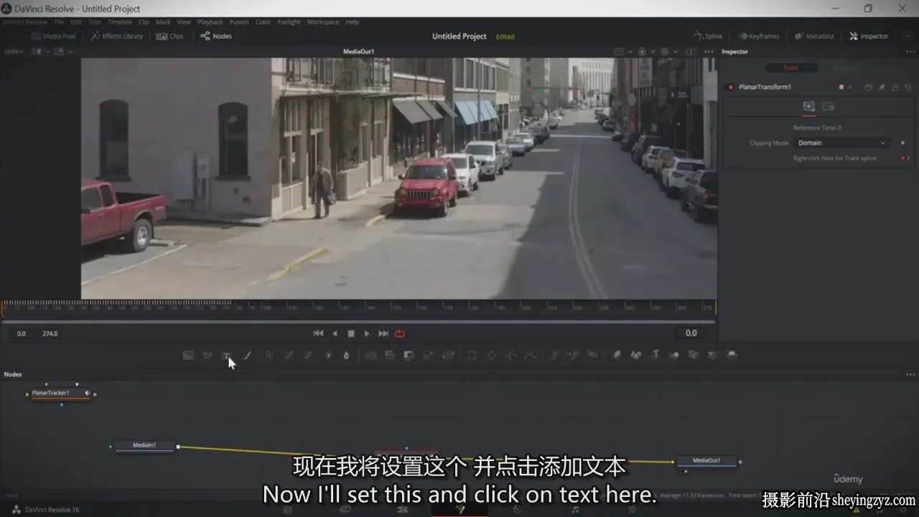Add a Text 3D node from toolbar

tap(656, 355)
